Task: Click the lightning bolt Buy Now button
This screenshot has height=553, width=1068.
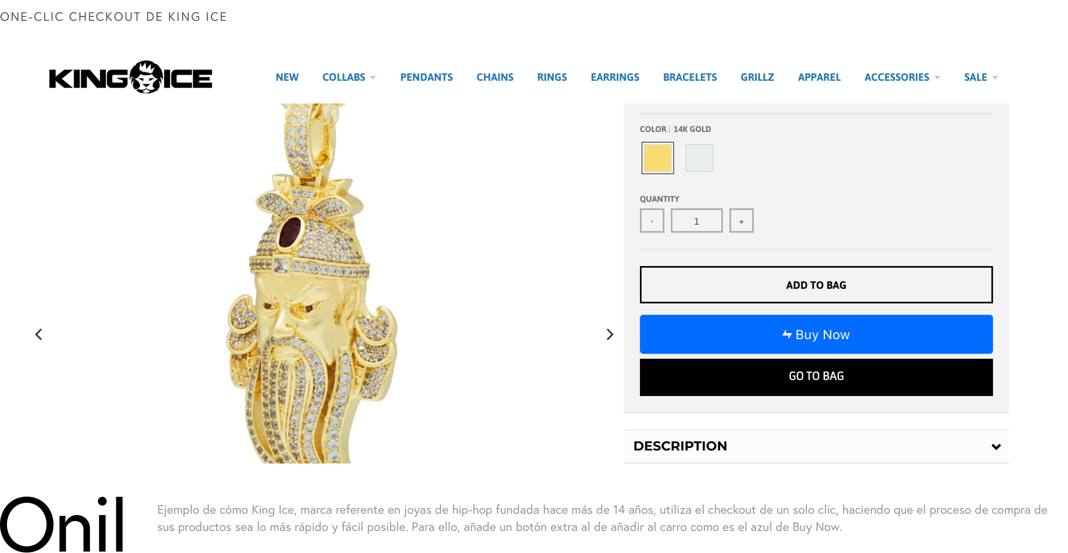Action: [x=816, y=334]
